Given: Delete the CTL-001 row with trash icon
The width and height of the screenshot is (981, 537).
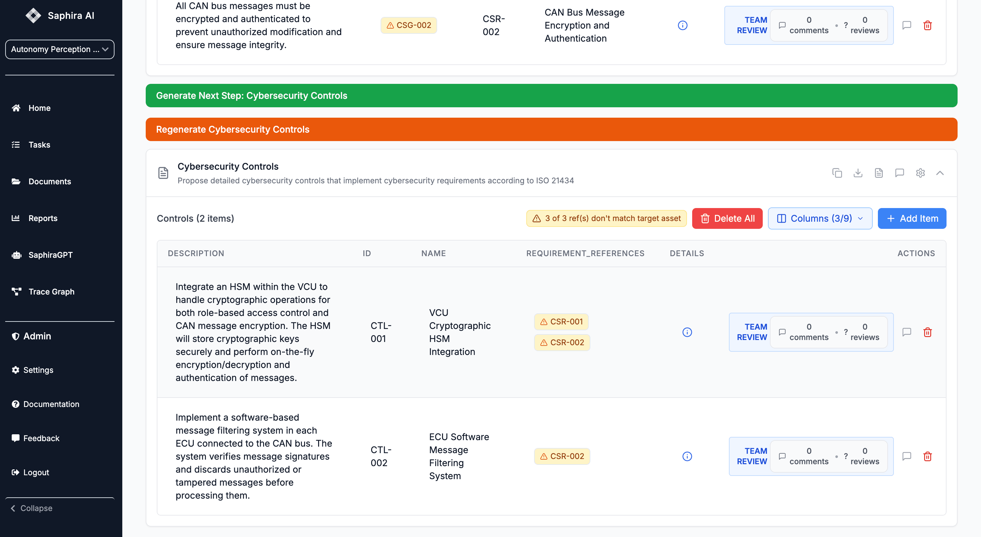Looking at the screenshot, I should tap(927, 332).
